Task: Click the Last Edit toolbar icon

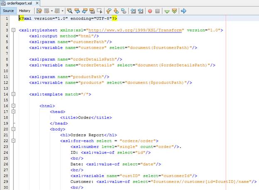Action: (39, 11)
